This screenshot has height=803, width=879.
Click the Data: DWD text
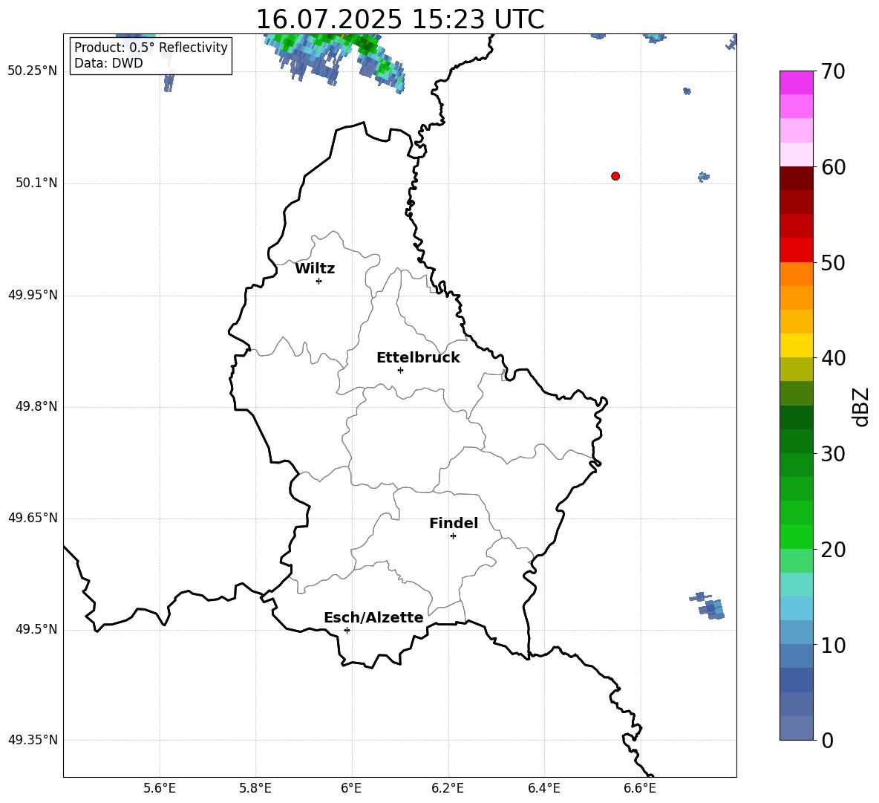(108, 63)
